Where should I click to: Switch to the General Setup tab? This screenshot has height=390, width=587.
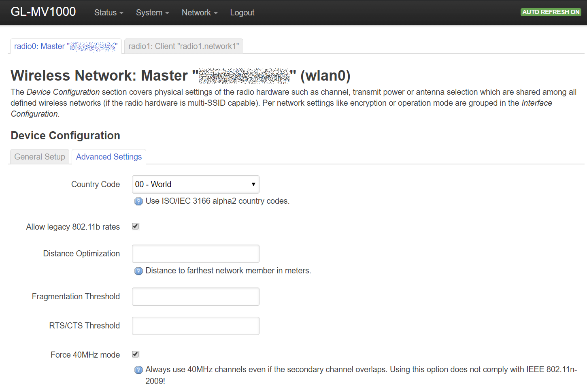[40, 157]
